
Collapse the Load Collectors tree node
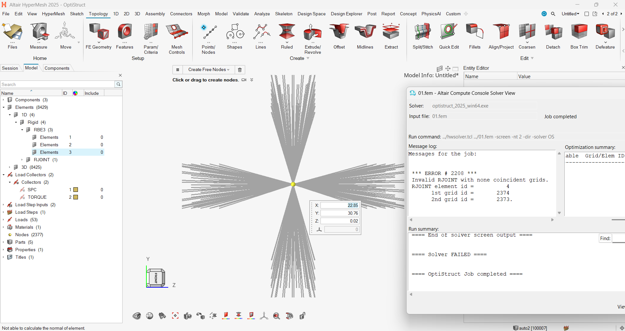pos(3,175)
